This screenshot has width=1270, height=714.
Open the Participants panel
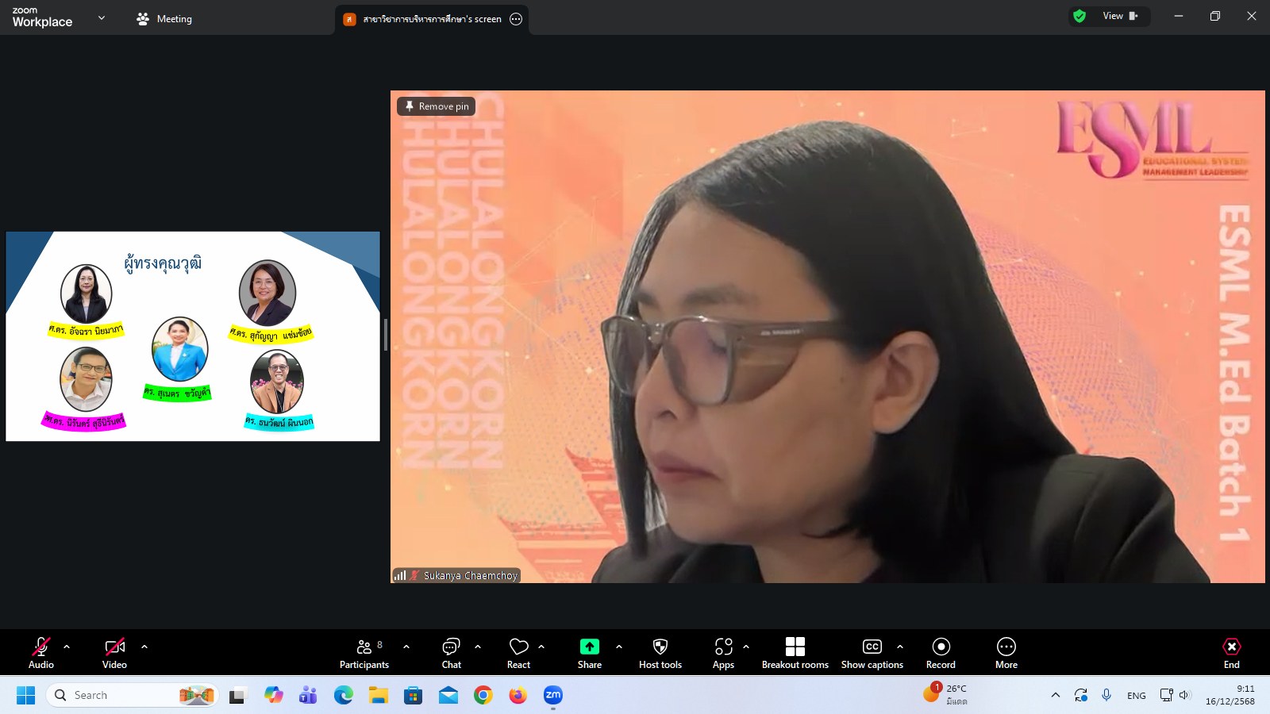coord(364,654)
